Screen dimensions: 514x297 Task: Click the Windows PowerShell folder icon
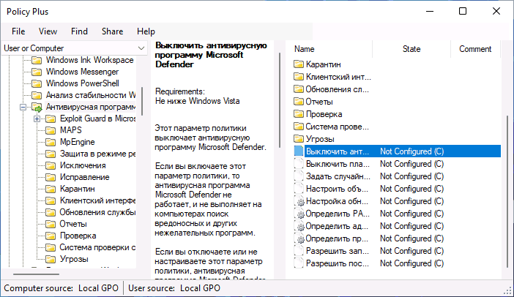[37, 84]
